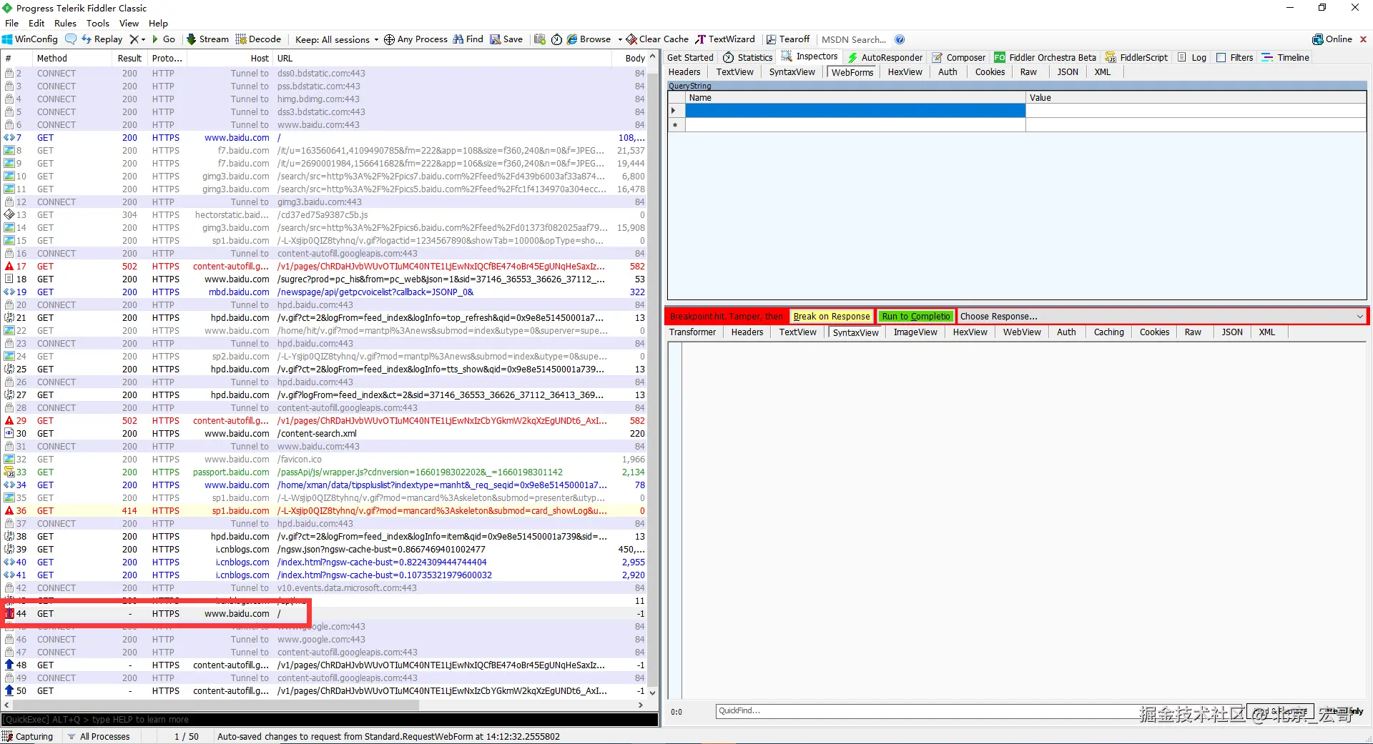Toggle Stream mode in toolbar
1373x744 pixels.
(207, 39)
